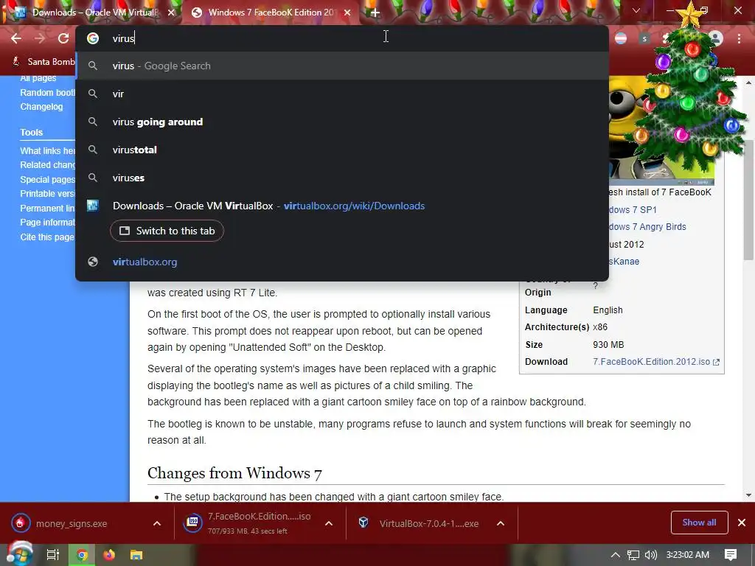Expand options for the iso download

click(329, 524)
